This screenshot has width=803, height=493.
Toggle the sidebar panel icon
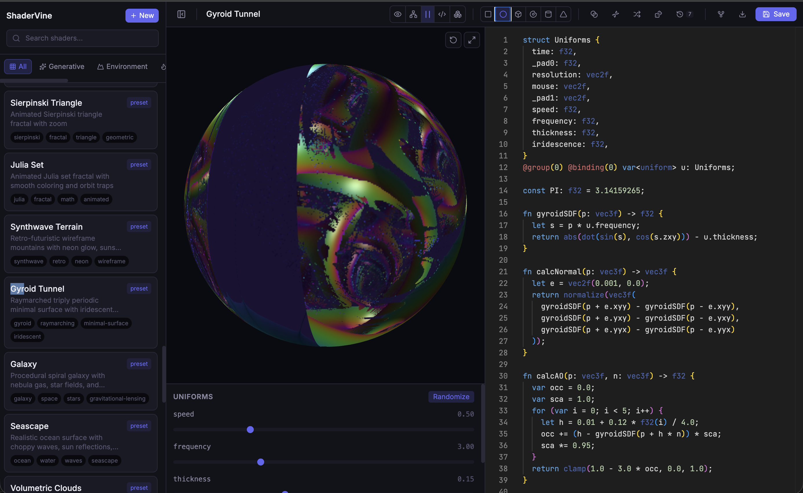pos(181,14)
